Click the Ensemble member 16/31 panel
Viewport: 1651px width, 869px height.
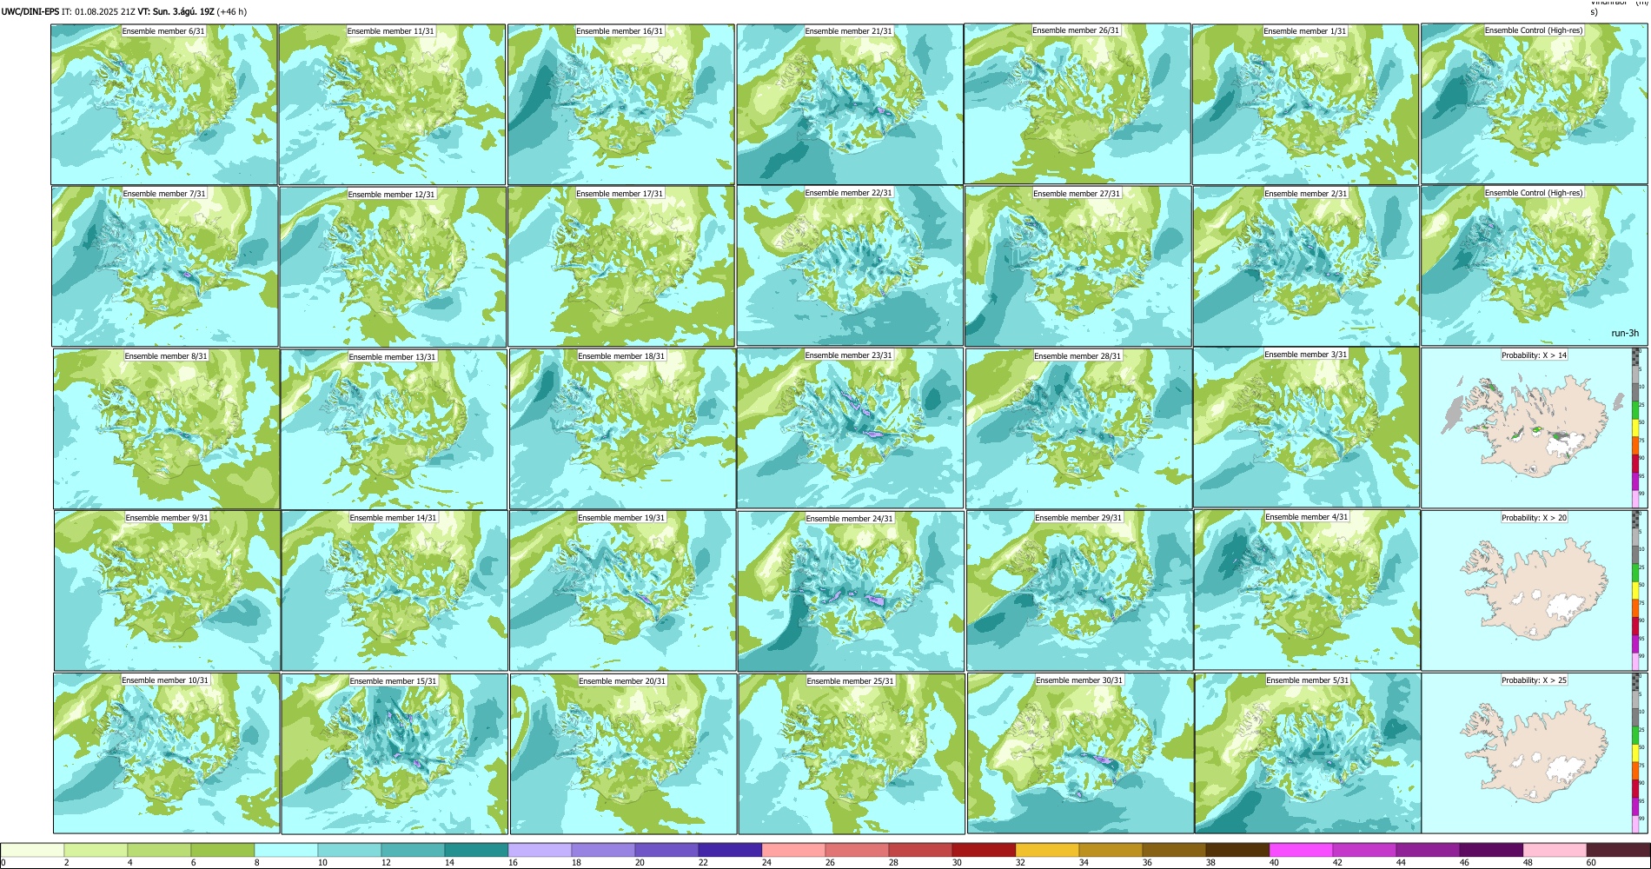620,103
